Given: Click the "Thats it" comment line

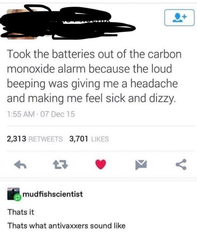Looking at the screenshot, I should (x=21, y=212).
